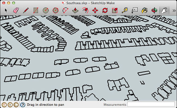Image resolution: width=177 pixels, height=108 pixels.
Task: Expand the toolbar overflow chevron
Action: click(x=173, y=10)
